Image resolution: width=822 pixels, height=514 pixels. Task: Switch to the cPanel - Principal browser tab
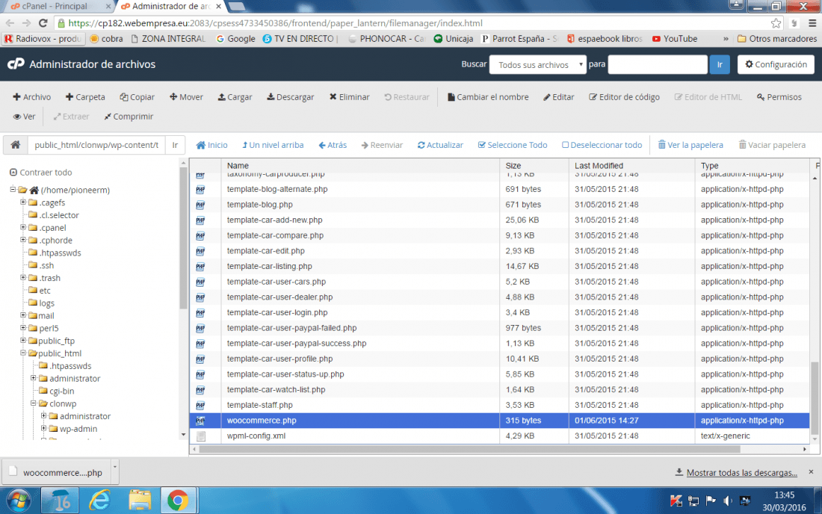point(55,6)
